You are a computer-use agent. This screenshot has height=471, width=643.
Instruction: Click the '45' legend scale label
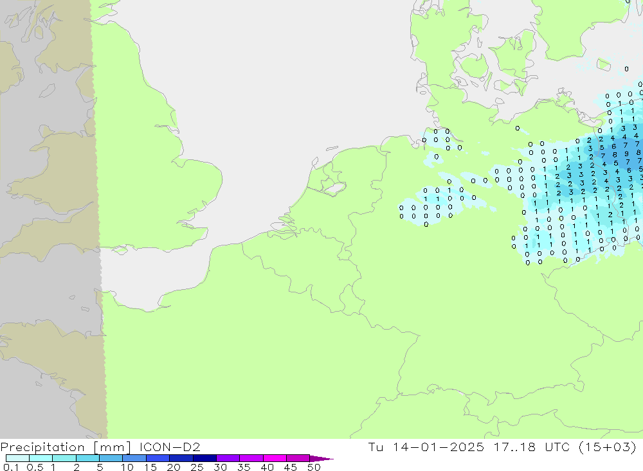pos(291,467)
